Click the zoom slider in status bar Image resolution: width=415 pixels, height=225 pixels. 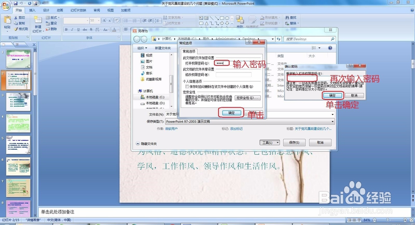click(388, 220)
